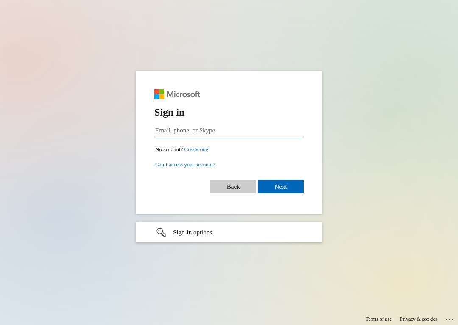Follow the Create one! link

(197, 149)
